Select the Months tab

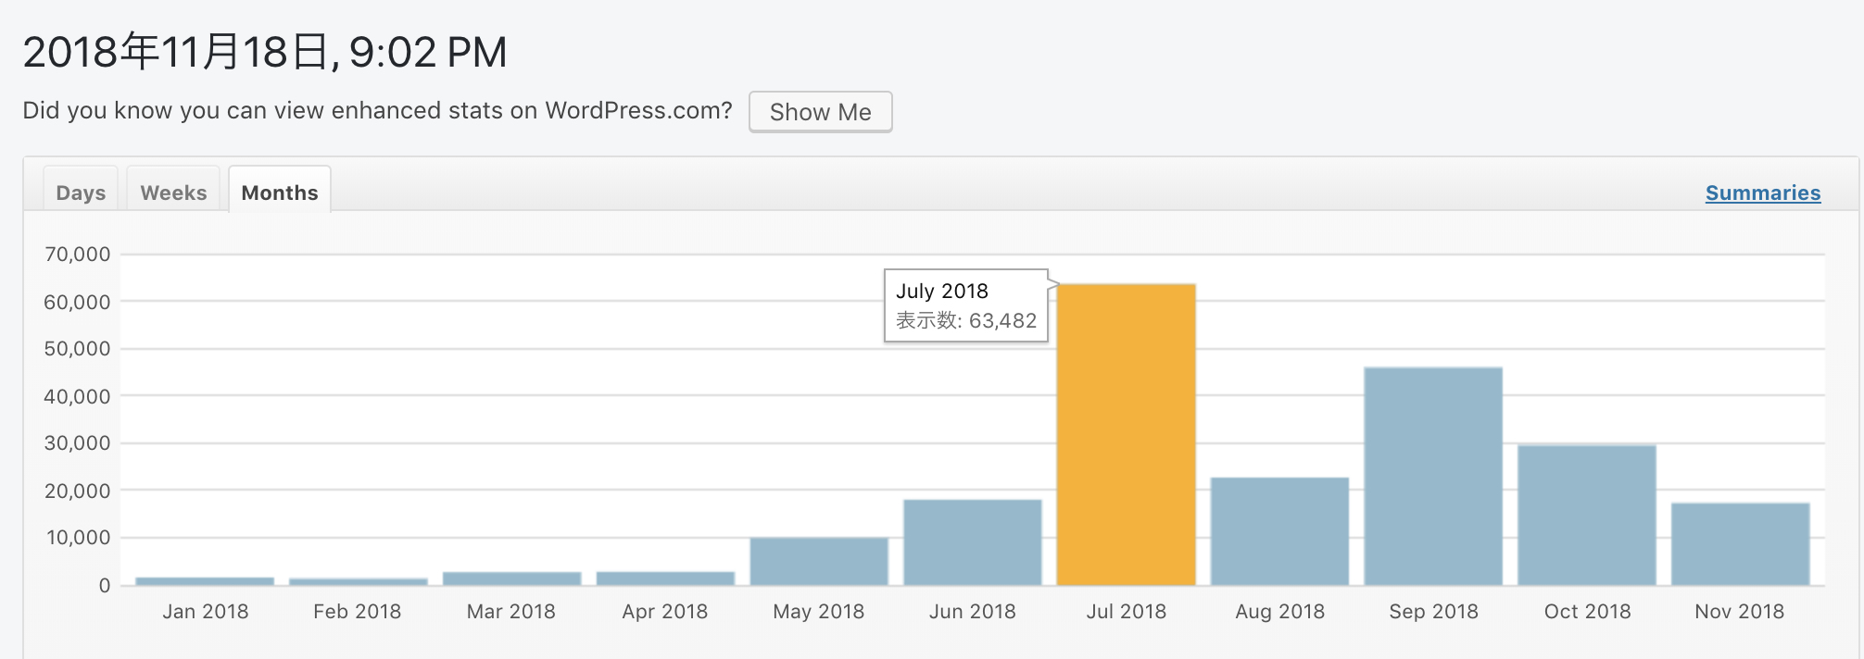(279, 193)
